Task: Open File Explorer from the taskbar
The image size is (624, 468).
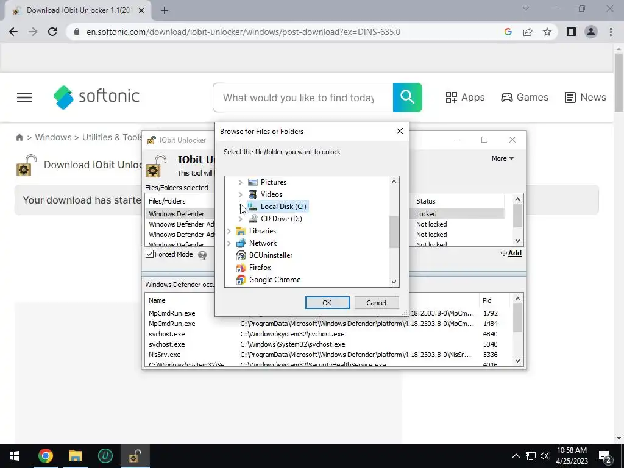Action: click(x=75, y=456)
